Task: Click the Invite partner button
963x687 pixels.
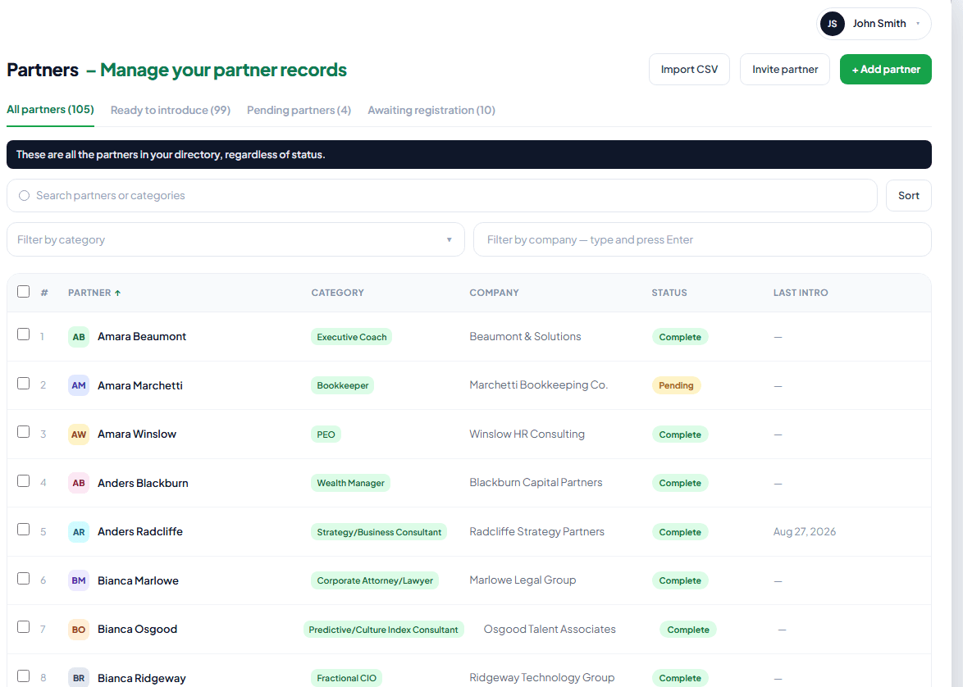Action: click(785, 70)
